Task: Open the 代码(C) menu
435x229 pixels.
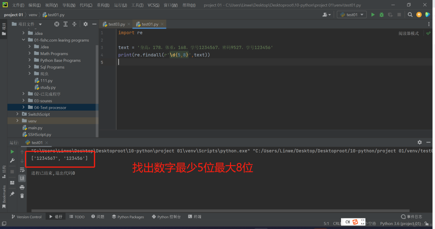Action: 86,5
